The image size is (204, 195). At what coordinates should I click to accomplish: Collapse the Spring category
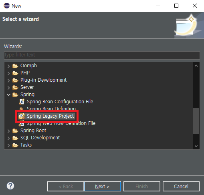point(8,95)
